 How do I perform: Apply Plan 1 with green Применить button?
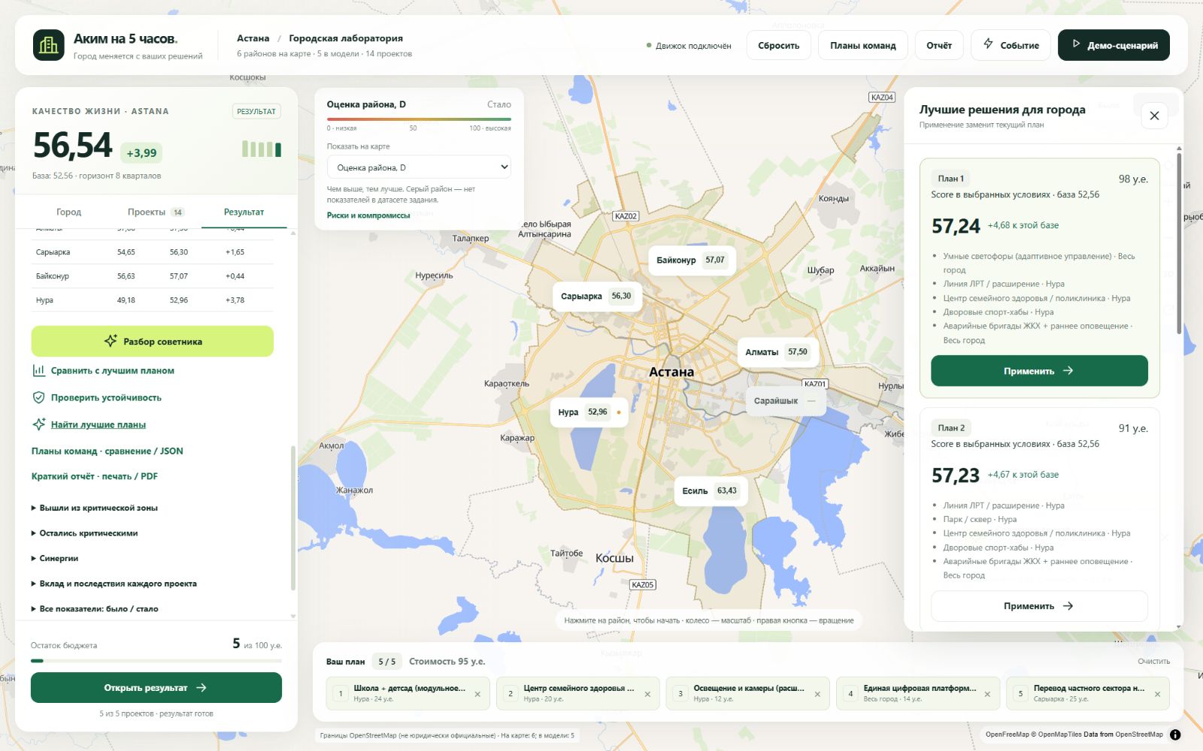1039,371
